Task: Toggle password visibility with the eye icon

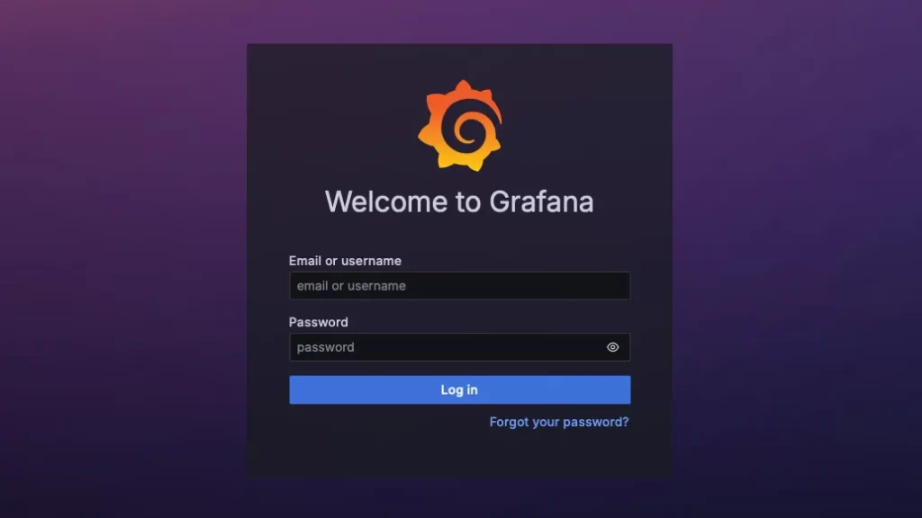Action: tap(612, 347)
